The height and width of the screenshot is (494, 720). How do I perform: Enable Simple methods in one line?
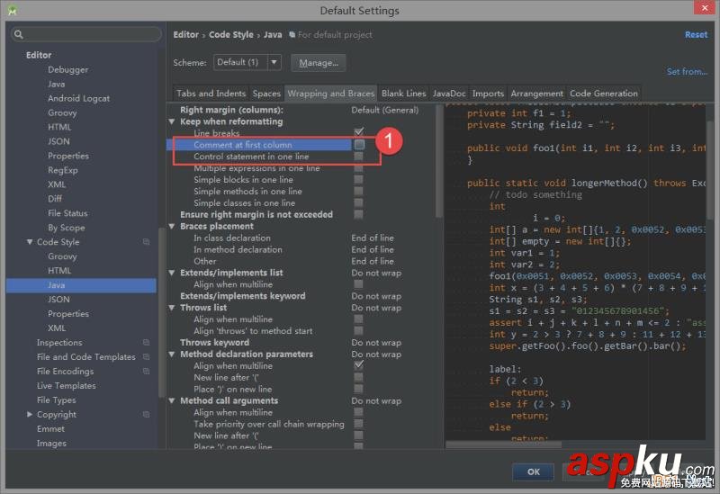(x=358, y=191)
